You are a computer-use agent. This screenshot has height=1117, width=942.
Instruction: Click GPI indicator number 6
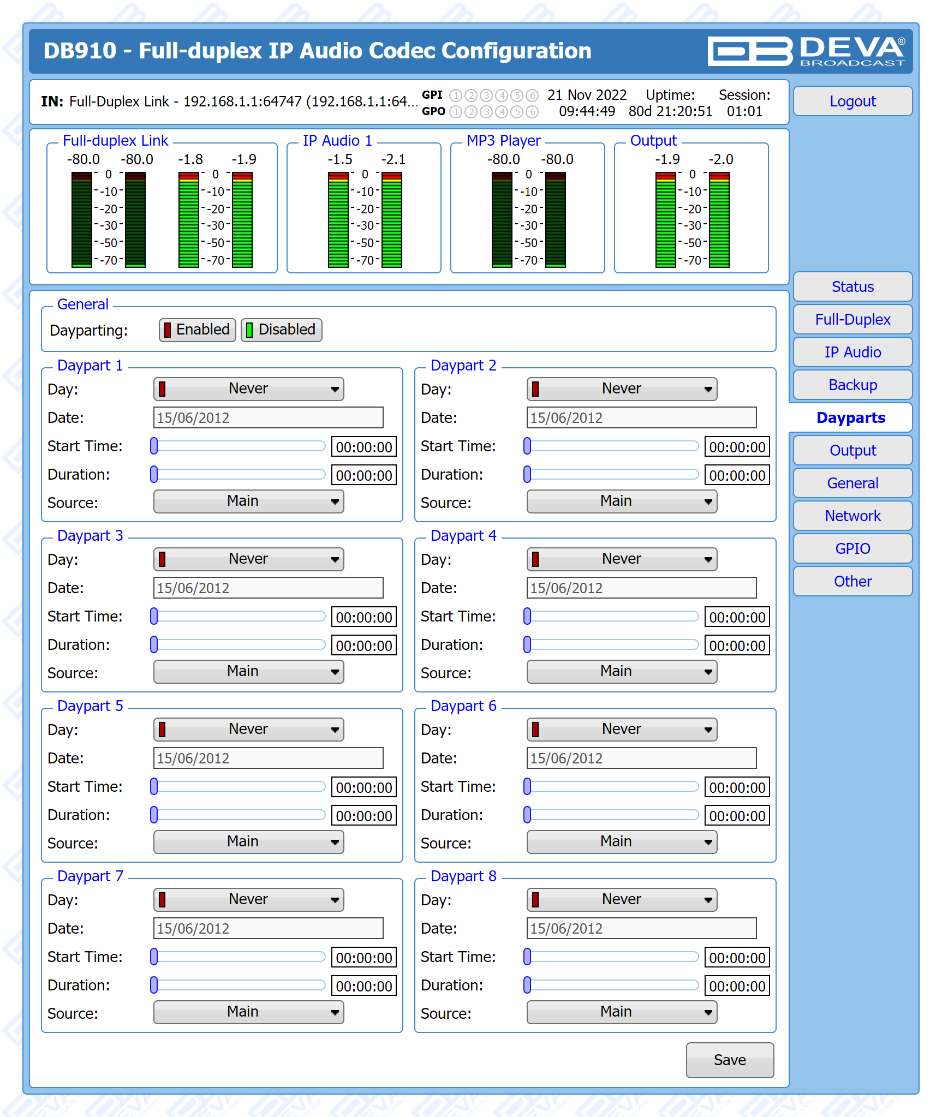click(532, 95)
